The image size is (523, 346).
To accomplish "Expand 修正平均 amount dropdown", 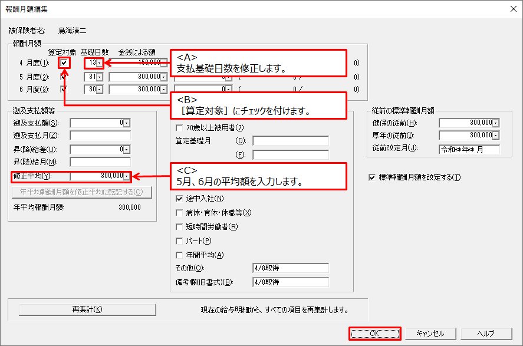I will (127, 176).
